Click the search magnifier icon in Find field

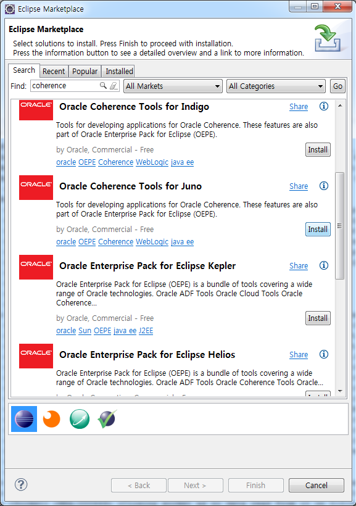pyautogui.click(x=103, y=86)
